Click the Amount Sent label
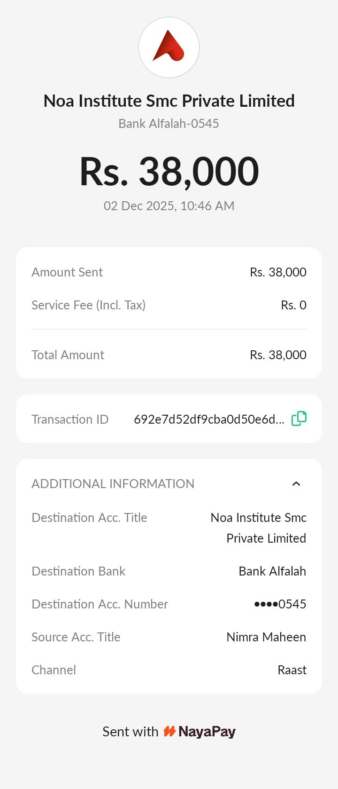This screenshot has height=789, width=338. coord(67,272)
